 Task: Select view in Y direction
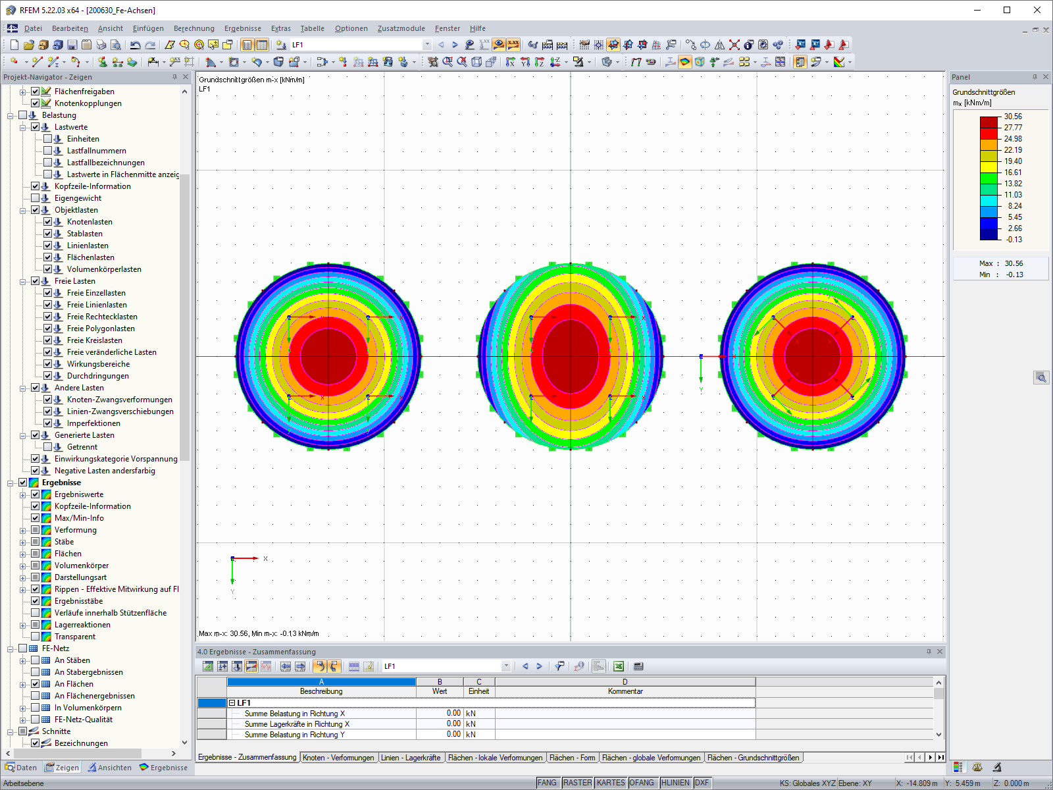(525, 62)
